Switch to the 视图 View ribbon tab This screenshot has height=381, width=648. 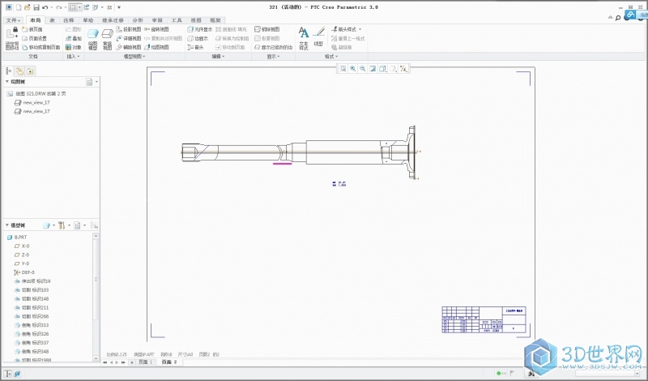[196, 19]
